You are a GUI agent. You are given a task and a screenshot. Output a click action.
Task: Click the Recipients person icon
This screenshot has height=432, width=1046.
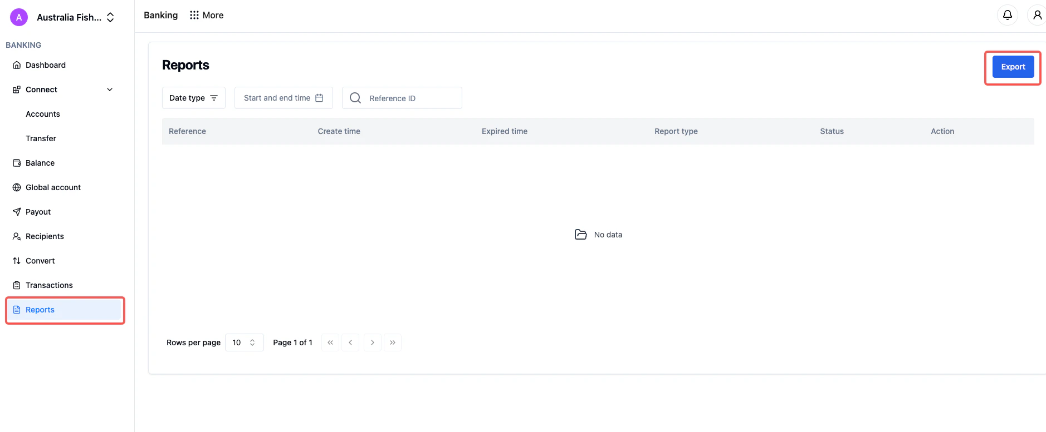point(17,236)
